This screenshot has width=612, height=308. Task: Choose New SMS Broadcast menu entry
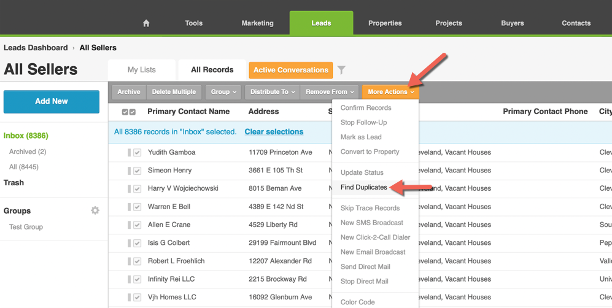371,223
